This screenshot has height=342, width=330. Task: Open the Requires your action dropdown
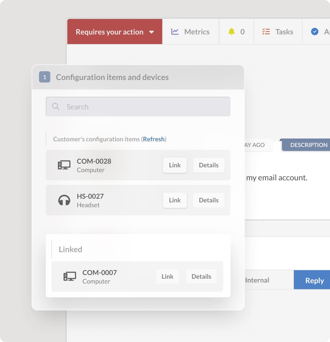coord(115,32)
